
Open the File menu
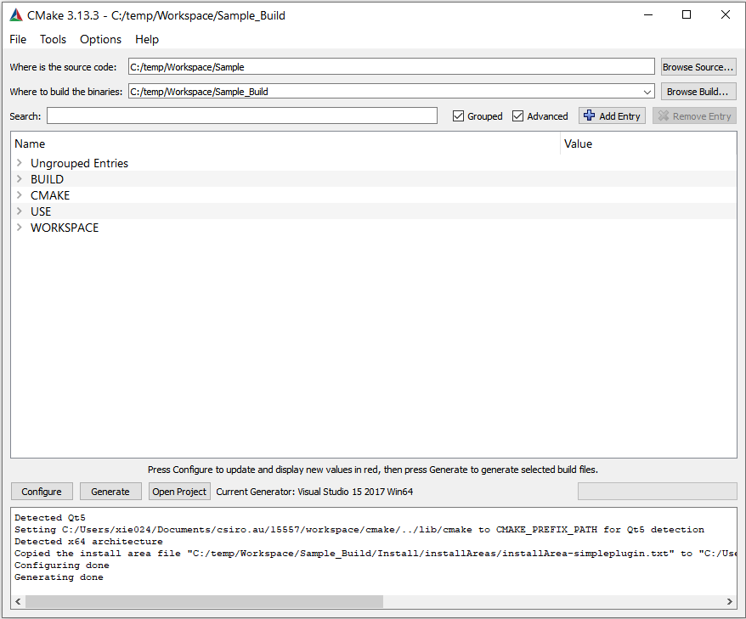[x=18, y=39]
